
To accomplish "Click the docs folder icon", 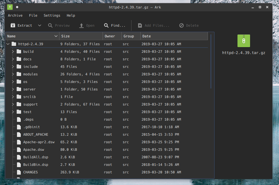I will click(x=19, y=59).
